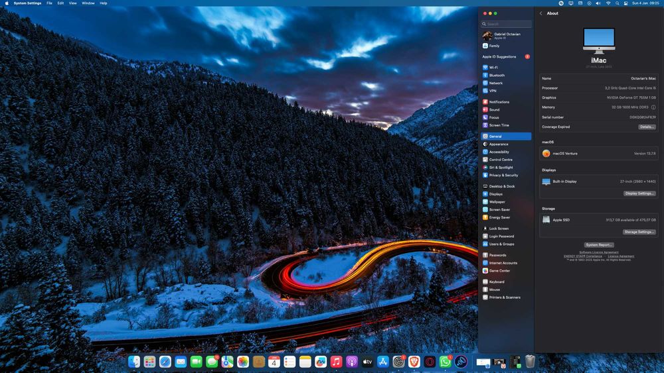The image size is (664, 373).
Task: Open WhatsApp from the Dock
Action: click(x=445, y=362)
